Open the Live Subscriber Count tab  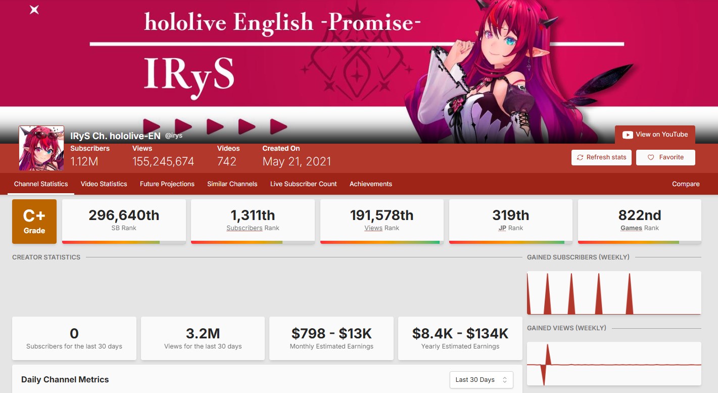(x=304, y=184)
